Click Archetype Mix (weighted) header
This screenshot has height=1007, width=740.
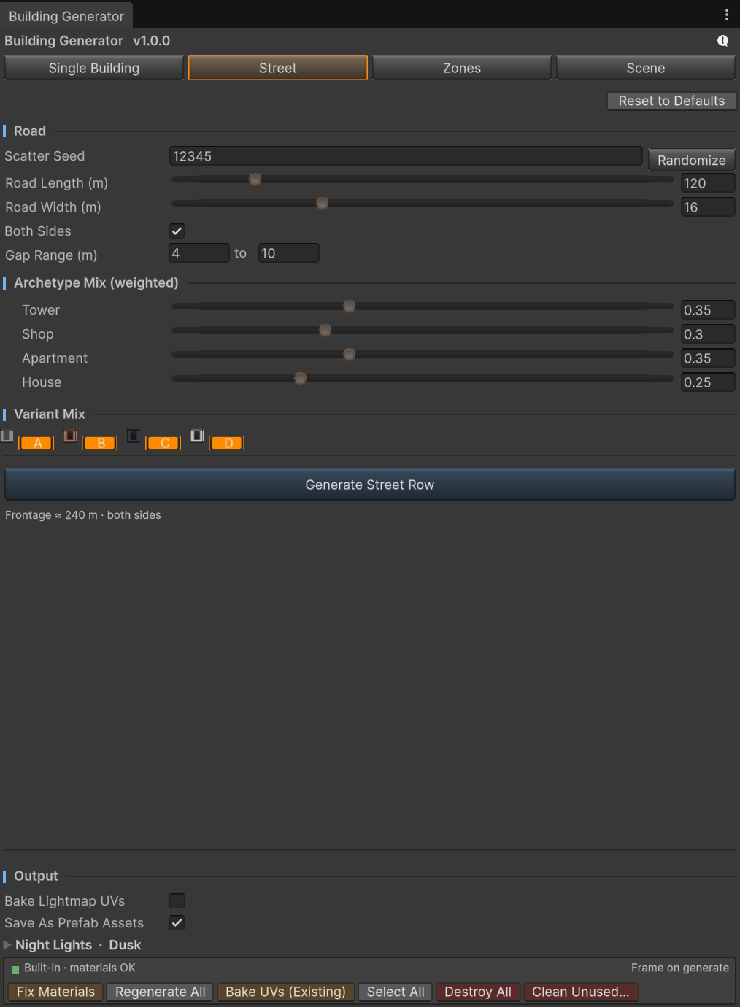tap(96, 283)
